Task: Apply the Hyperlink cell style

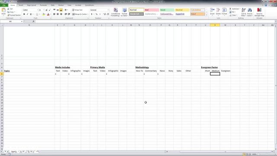Action: [182, 14]
